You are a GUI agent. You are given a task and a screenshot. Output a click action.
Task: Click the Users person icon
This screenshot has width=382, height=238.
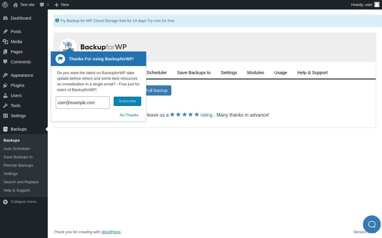(x=5, y=95)
